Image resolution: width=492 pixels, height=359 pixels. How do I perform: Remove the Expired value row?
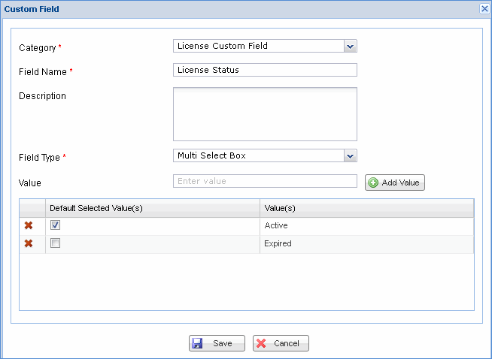coord(29,243)
